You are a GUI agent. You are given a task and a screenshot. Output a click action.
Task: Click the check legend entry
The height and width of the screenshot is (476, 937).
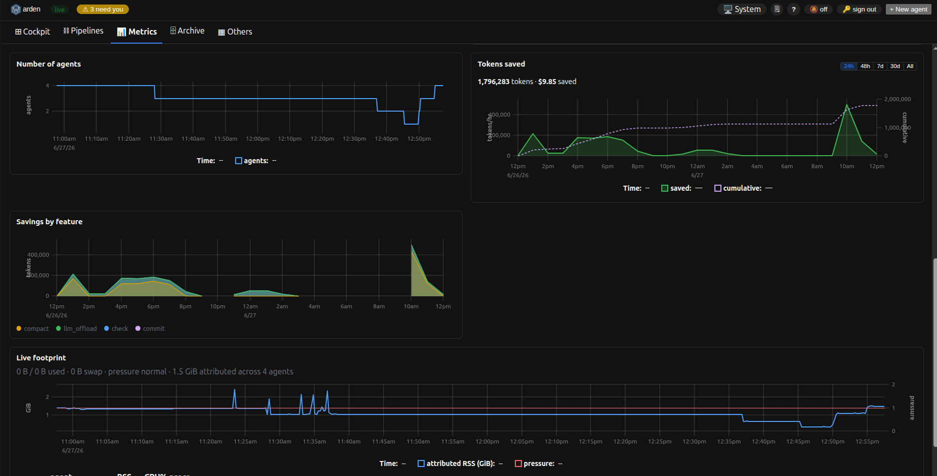tap(116, 328)
